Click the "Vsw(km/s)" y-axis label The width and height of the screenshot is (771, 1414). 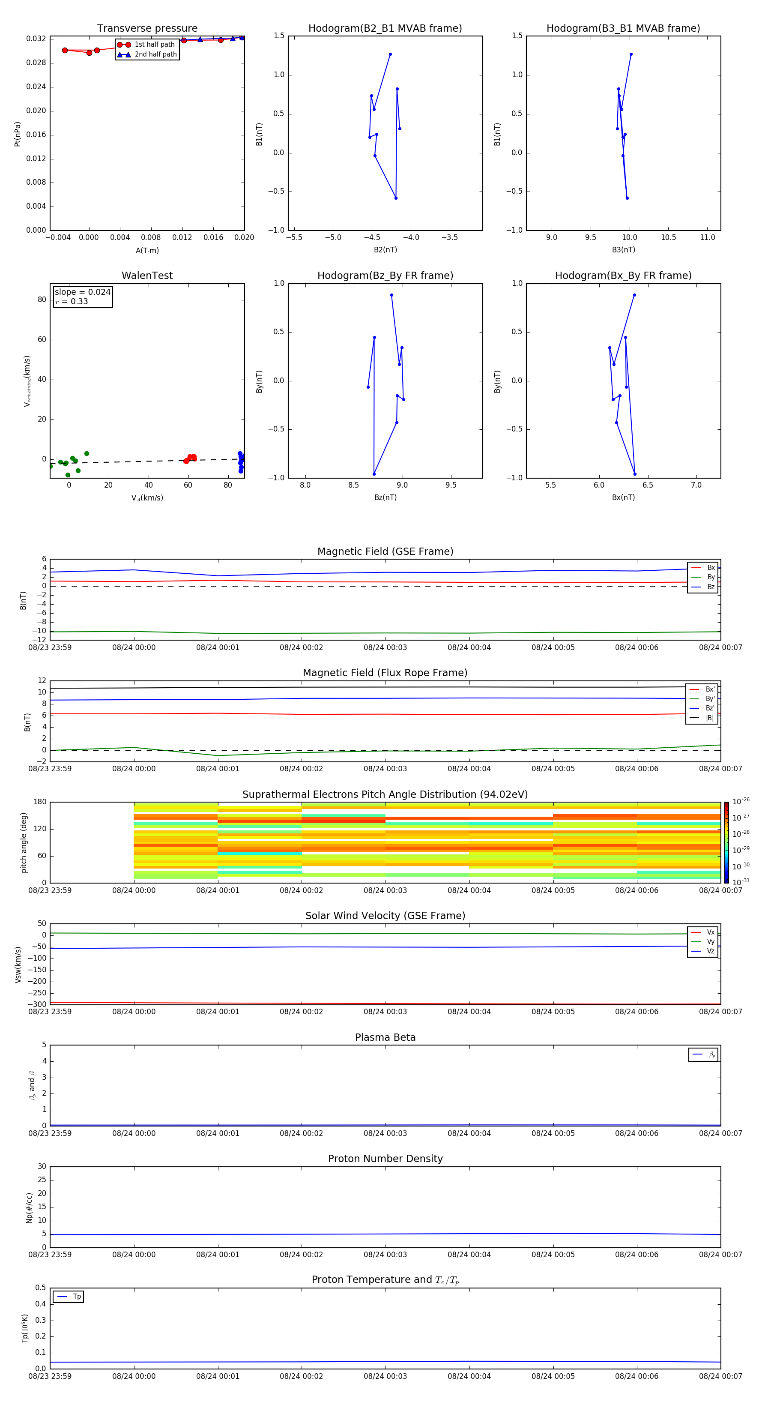18,965
